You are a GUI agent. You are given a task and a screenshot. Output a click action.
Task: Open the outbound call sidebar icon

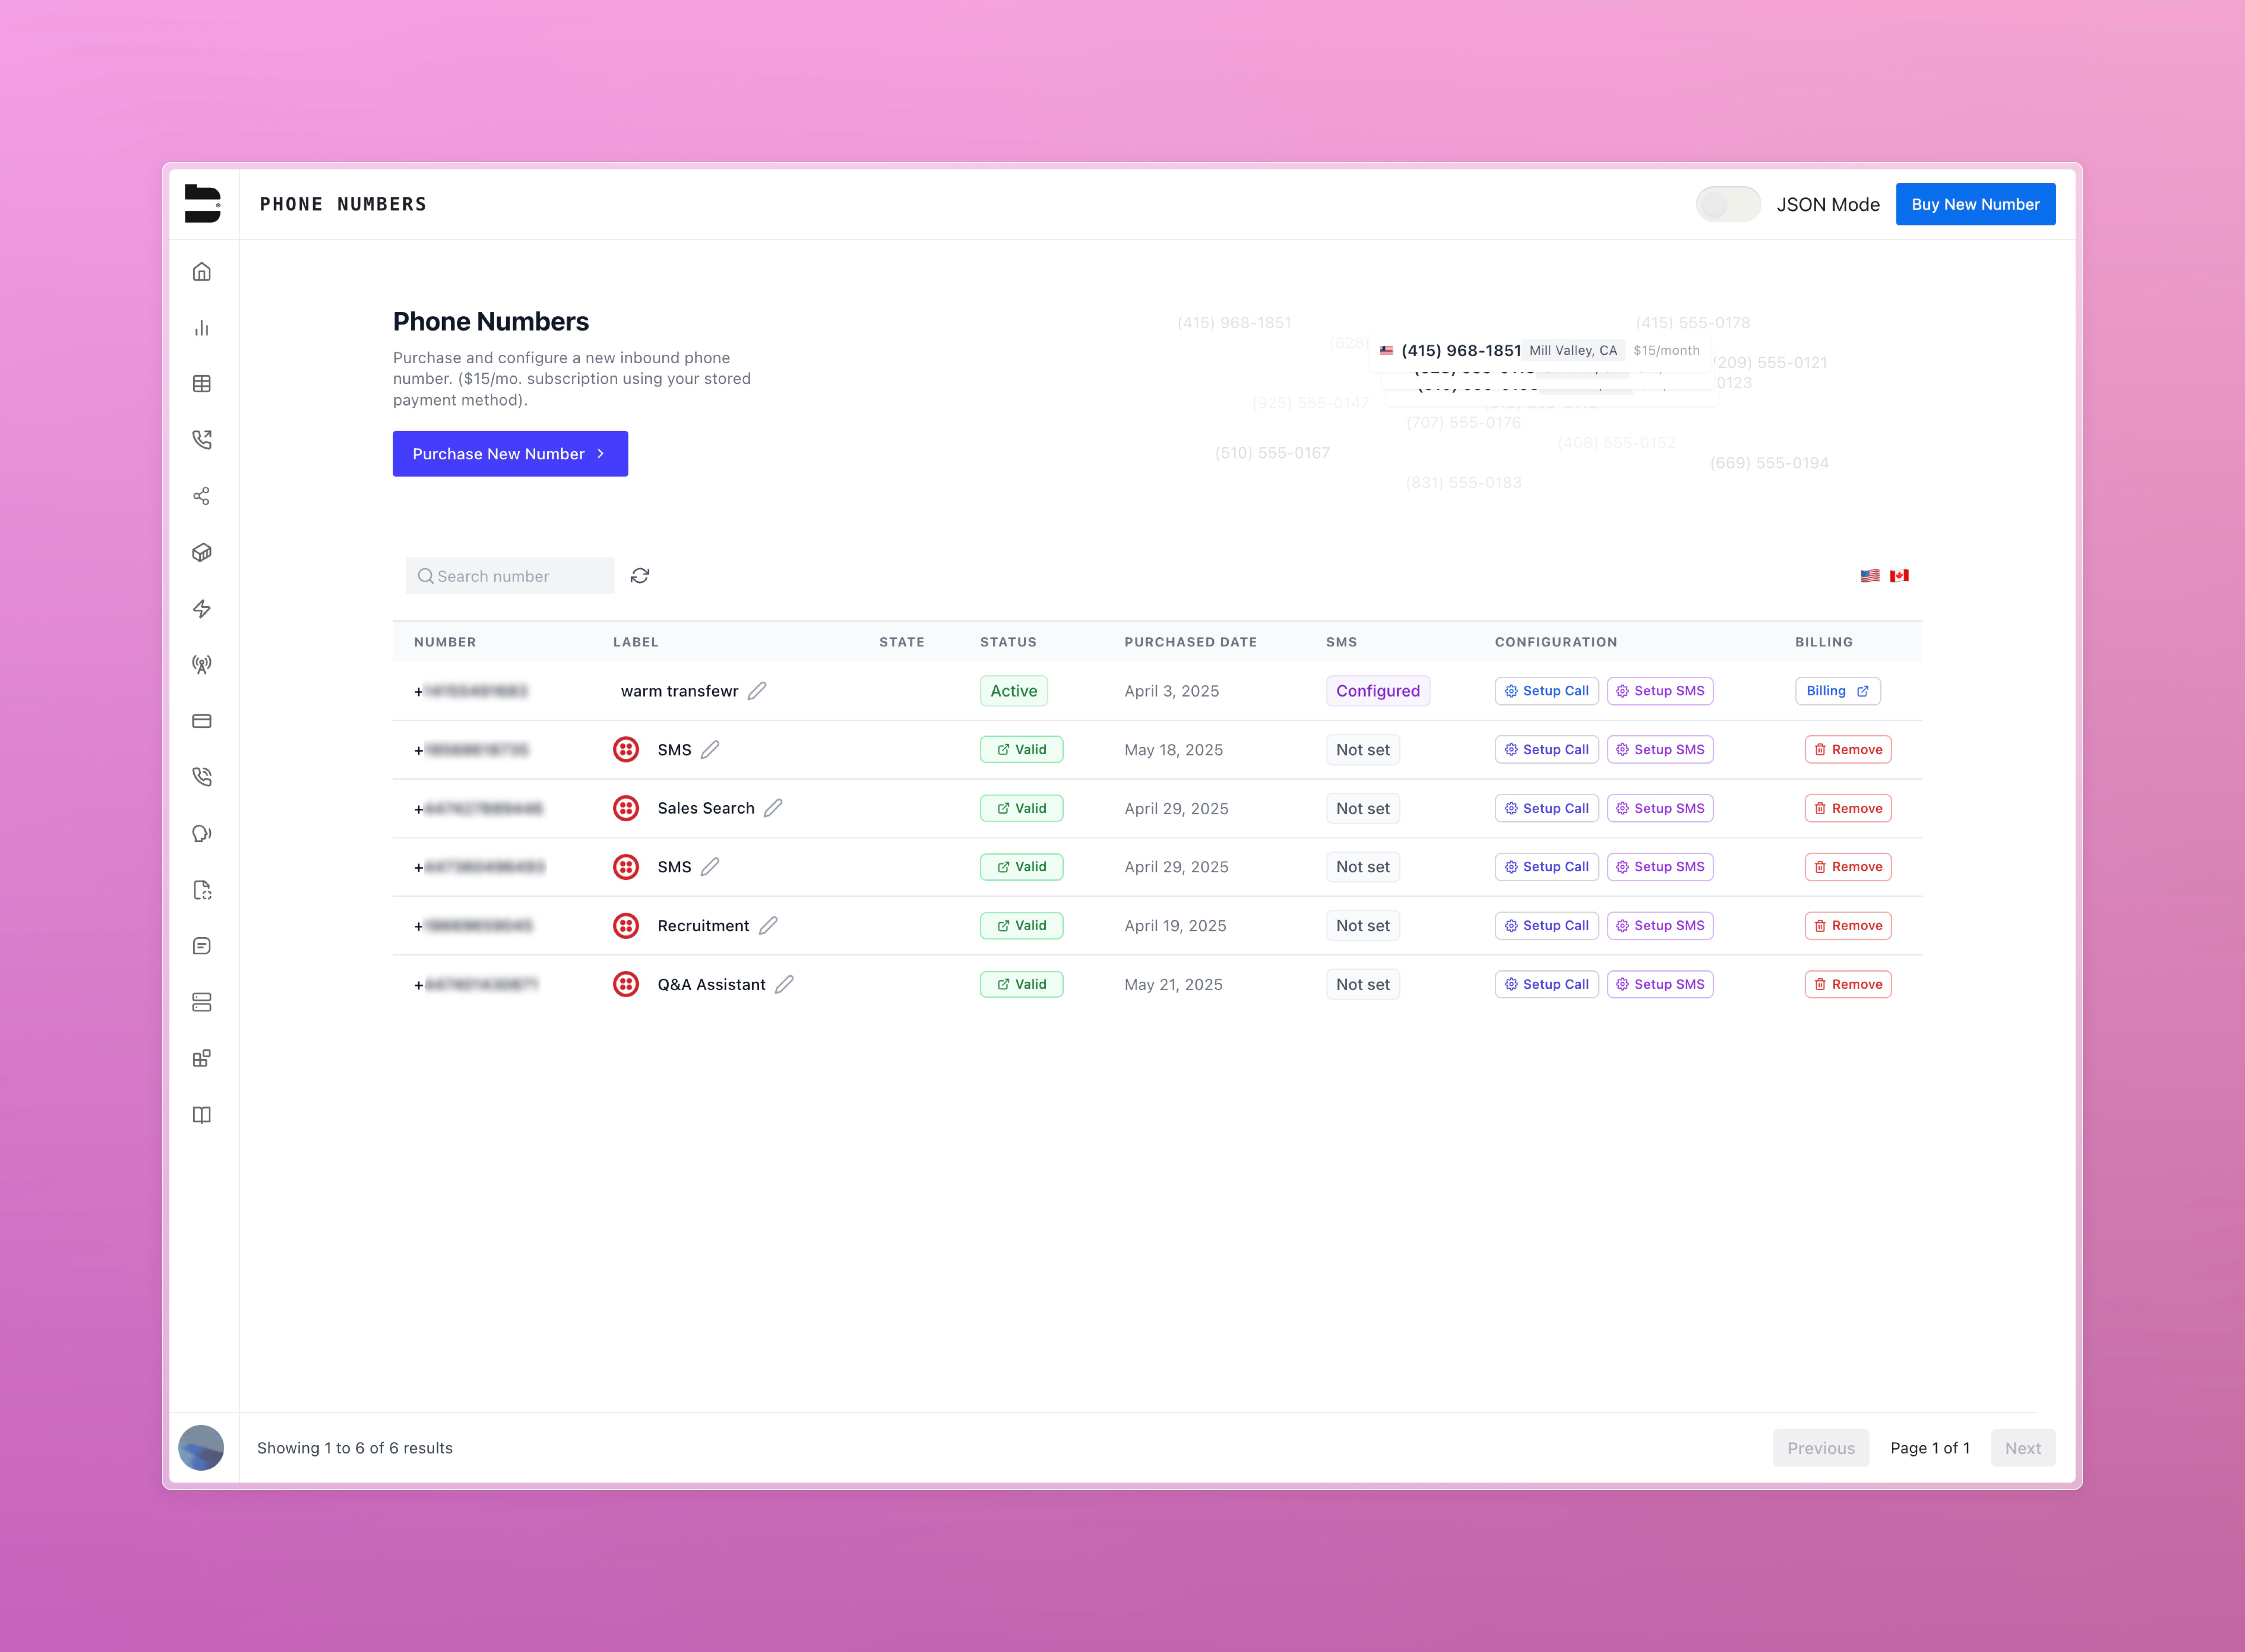point(202,440)
